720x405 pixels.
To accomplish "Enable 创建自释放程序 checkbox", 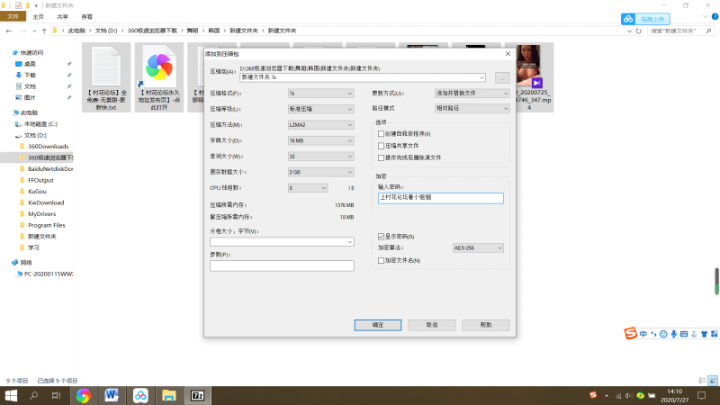I will click(382, 134).
